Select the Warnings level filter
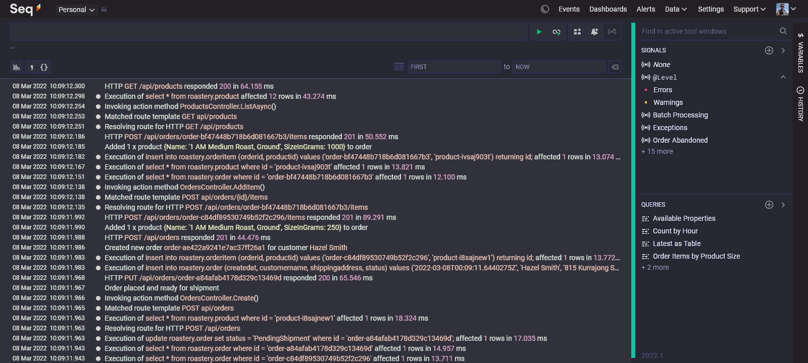Screen dimensions: 808x363 tap(668, 102)
